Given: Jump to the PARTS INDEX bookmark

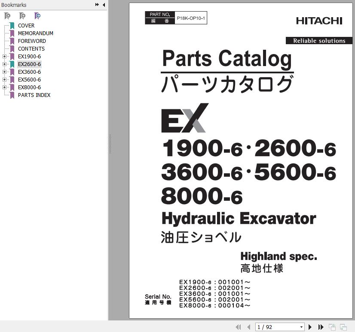Looking at the screenshot, I should (x=34, y=95).
